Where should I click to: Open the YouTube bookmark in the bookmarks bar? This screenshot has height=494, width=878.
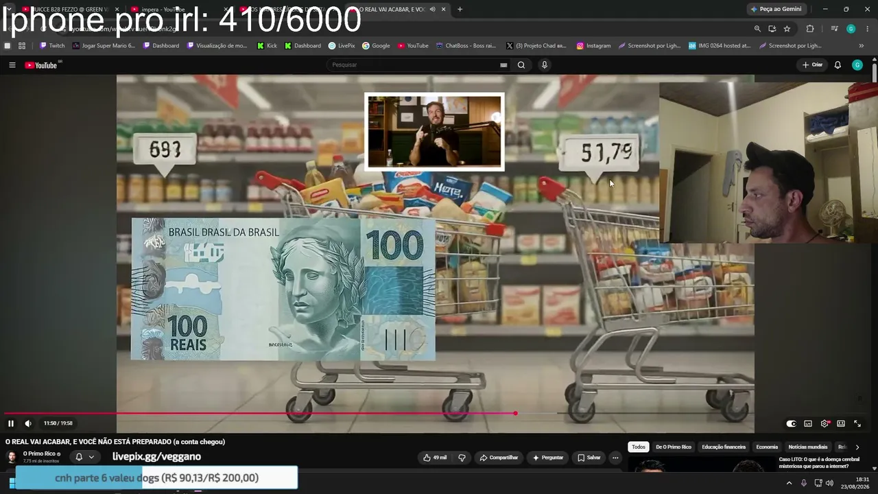click(x=413, y=46)
